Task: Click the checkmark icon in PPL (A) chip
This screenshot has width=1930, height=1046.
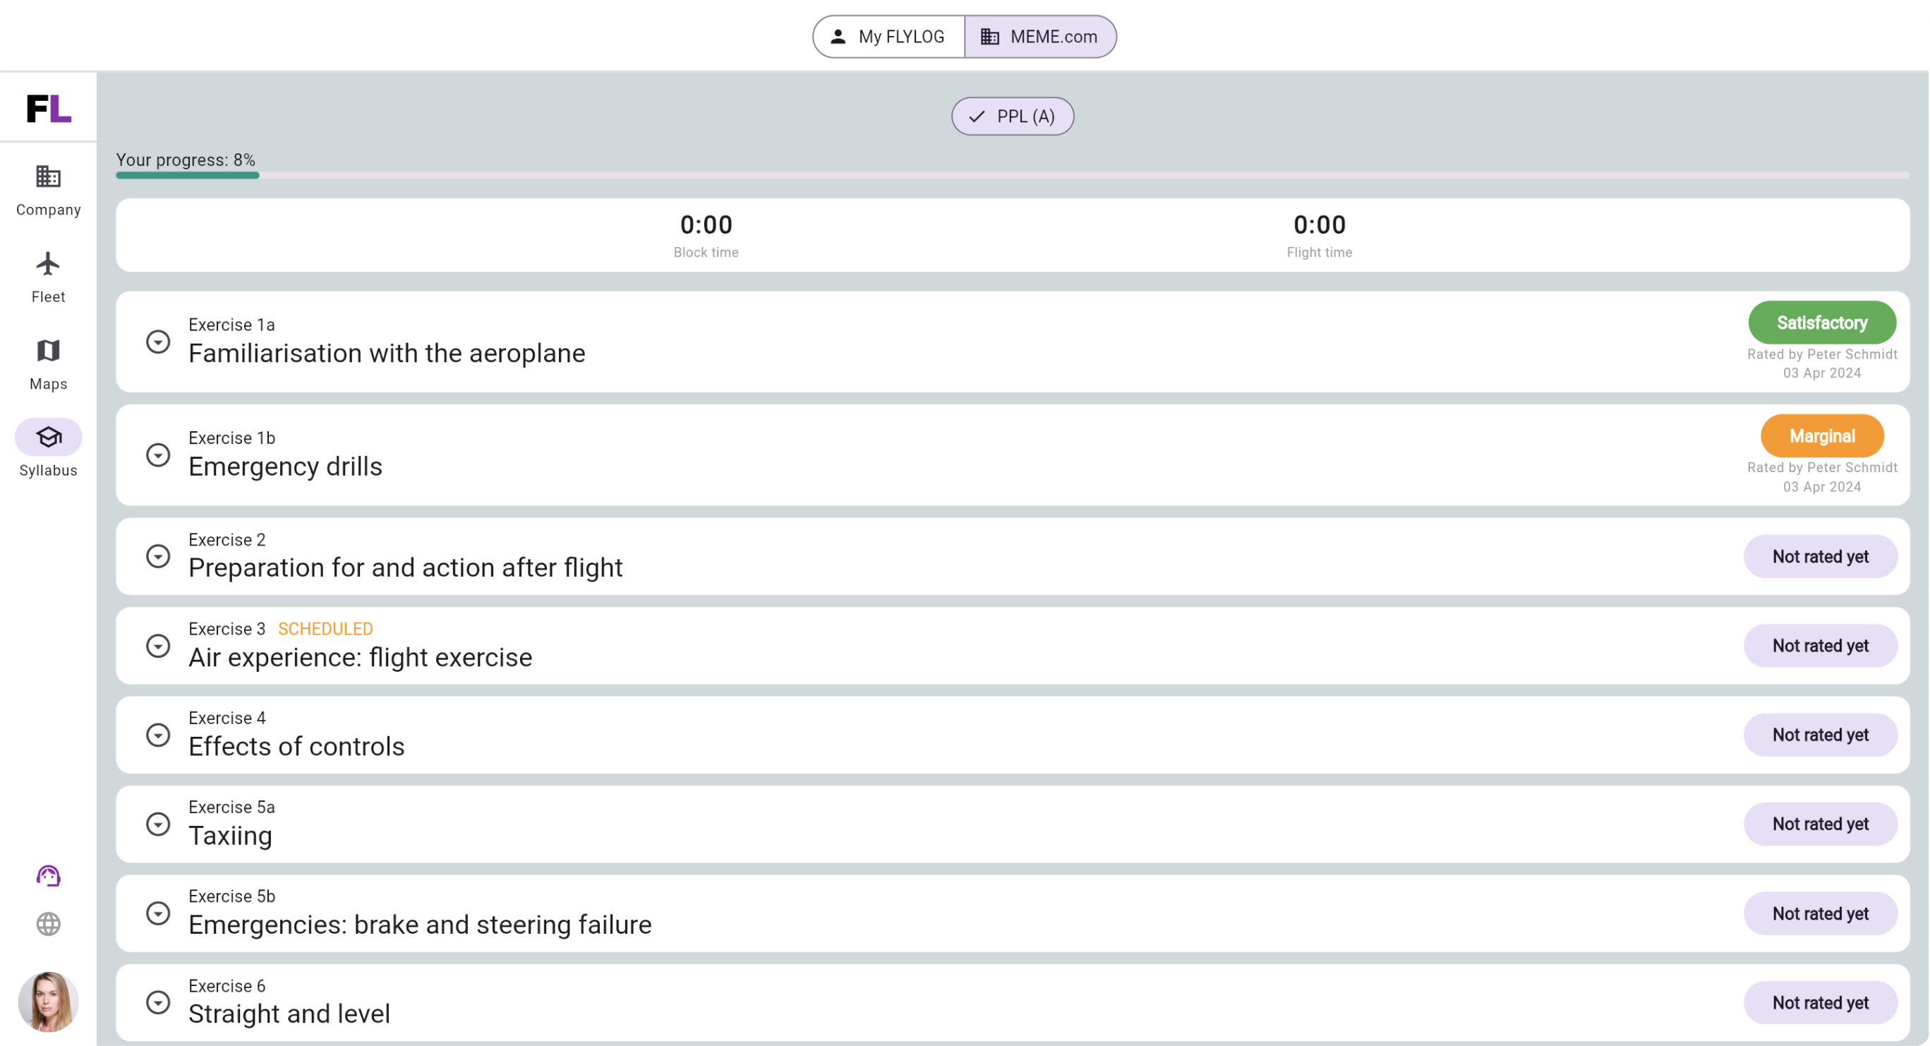Action: 976,116
